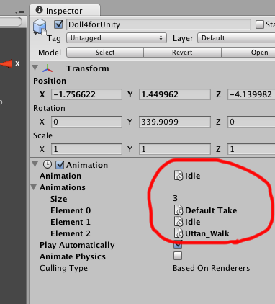The image size is (275, 304).
Task: Click the clip icon beside Uttan_Walk
Action: pyautogui.click(x=179, y=233)
